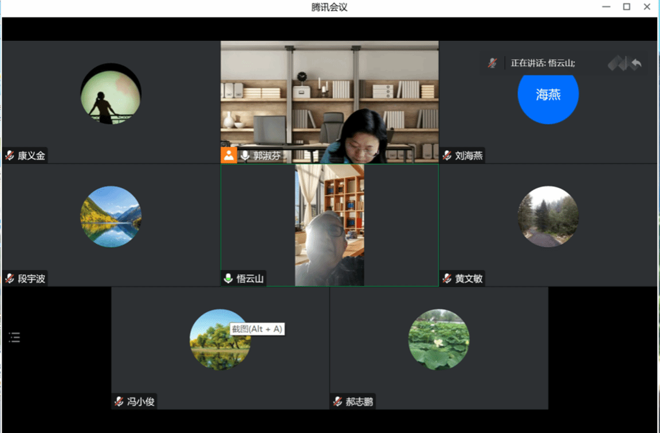Click the 正在讲话: 悟云山 speaking indicator
The height and width of the screenshot is (433, 660).
point(543,63)
